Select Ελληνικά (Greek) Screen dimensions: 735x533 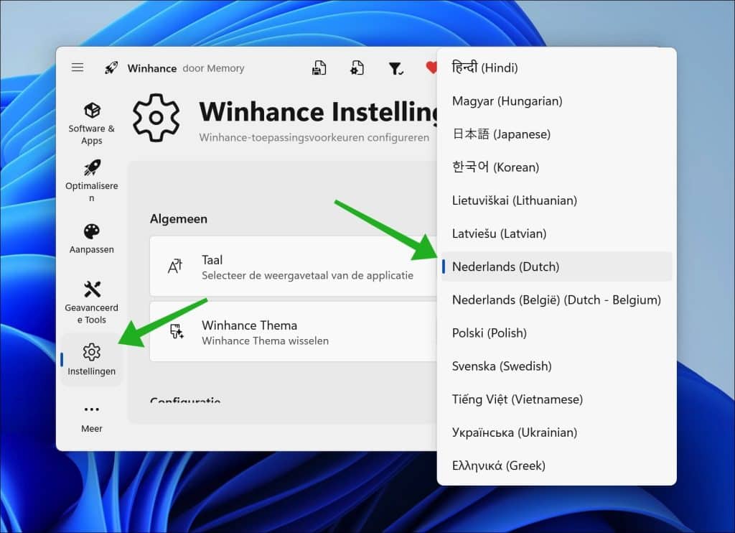(556, 465)
